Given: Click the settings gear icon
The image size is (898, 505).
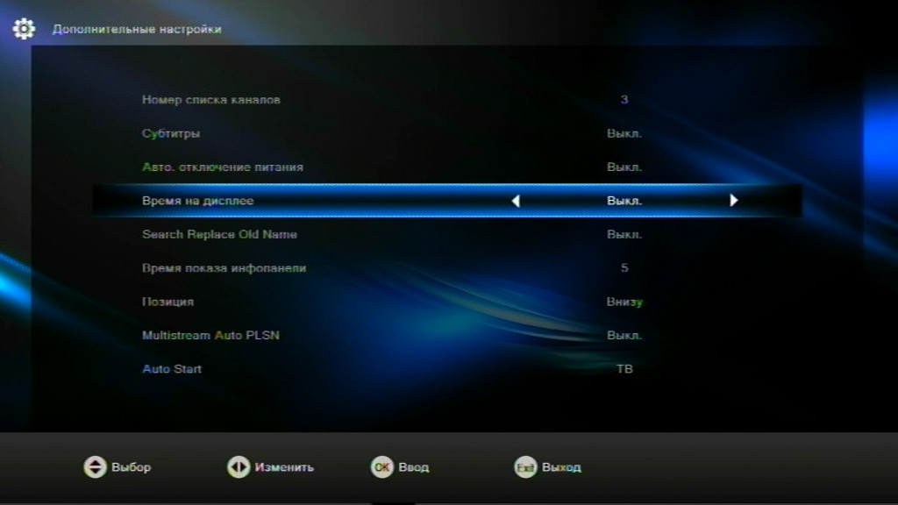Looking at the screenshot, I should coord(24,29).
